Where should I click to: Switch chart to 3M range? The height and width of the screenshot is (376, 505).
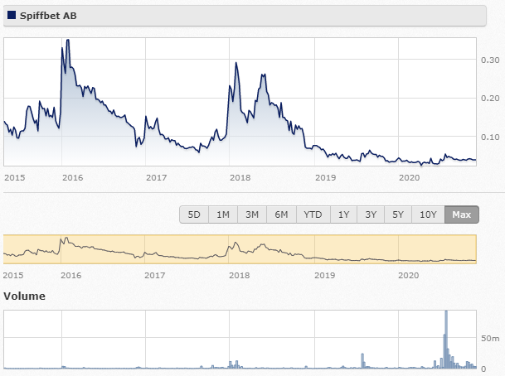(x=252, y=215)
